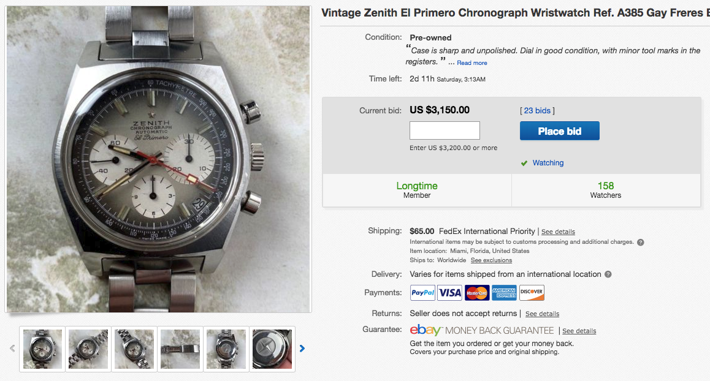Open help icon beside customs charges note
The image size is (710, 381).
pyautogui.click(x=641, y=242)
